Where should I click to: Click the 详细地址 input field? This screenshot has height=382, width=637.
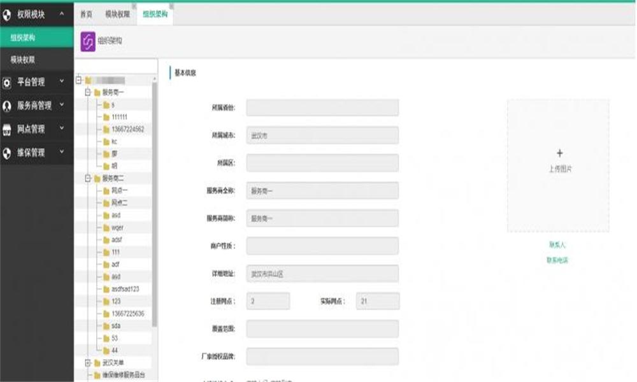click(322, 274)
